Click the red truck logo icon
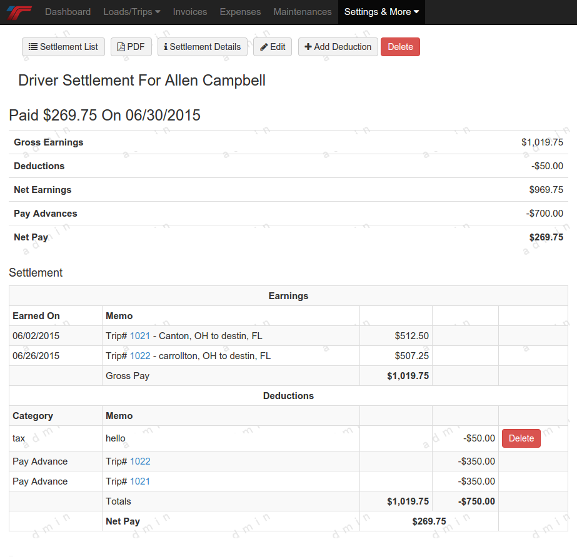The image size is (577, 557). [x=19, y=12]
